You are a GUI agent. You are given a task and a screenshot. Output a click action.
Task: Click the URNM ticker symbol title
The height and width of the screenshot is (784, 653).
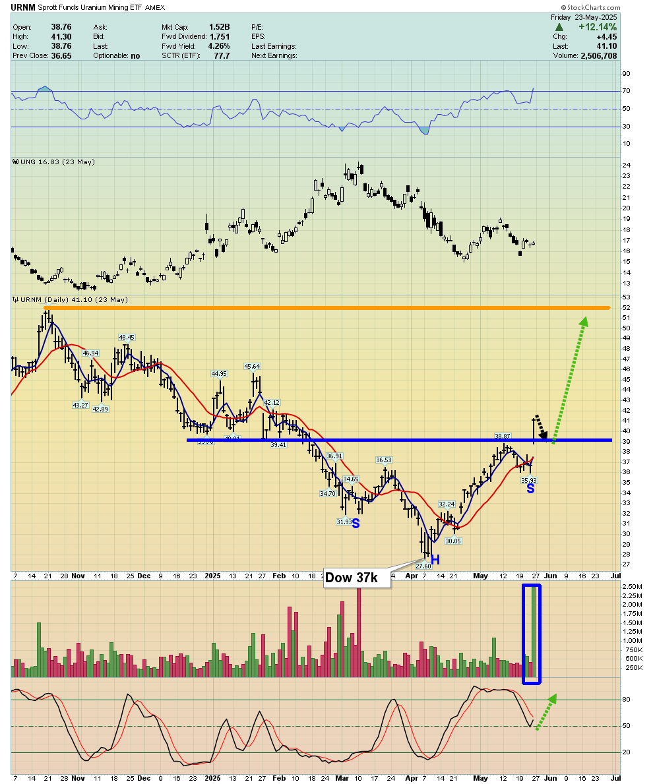(23, 7)
